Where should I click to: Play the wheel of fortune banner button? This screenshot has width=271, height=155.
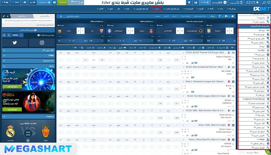point(12,86)
